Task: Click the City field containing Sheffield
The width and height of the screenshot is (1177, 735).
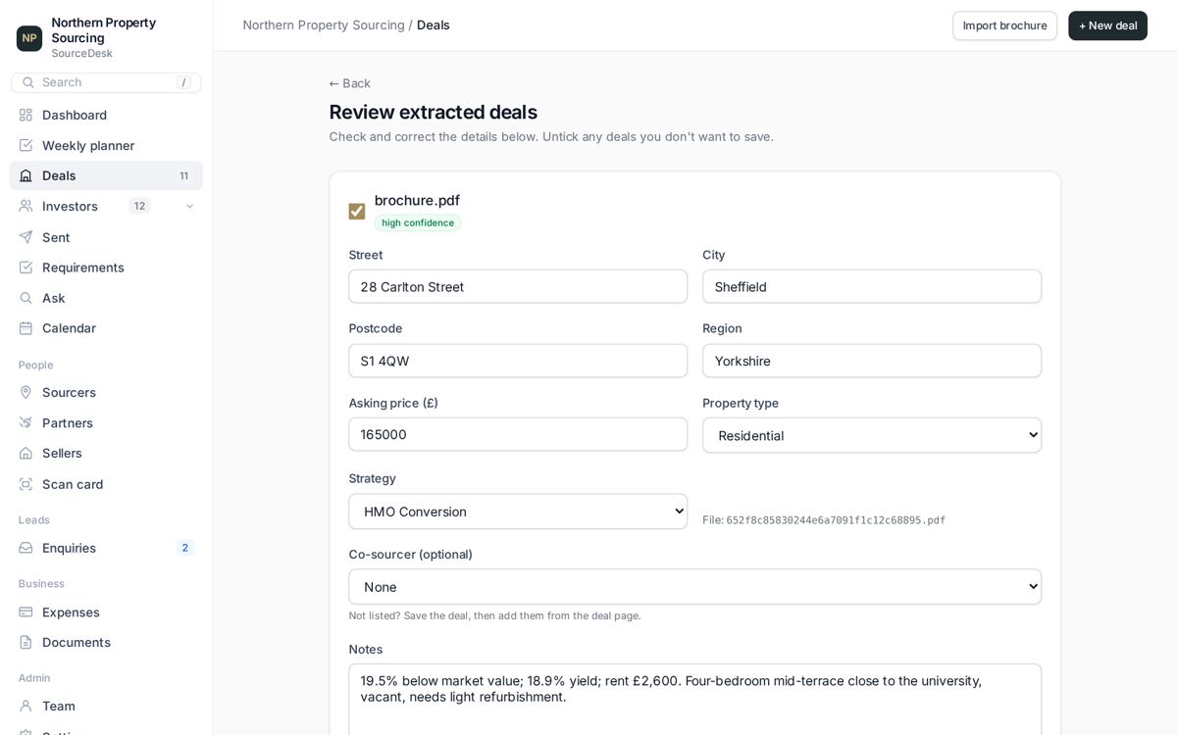Action: click(x=872, y=286)
